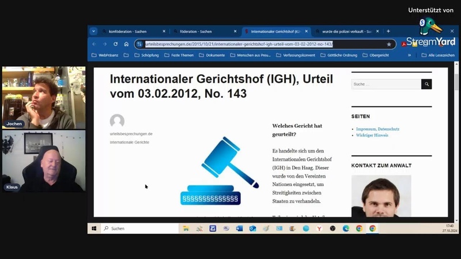Screen dimensions: 461x259
Task: Launch the Yandex browser taskbar icon
Action: tap(319, 228)
